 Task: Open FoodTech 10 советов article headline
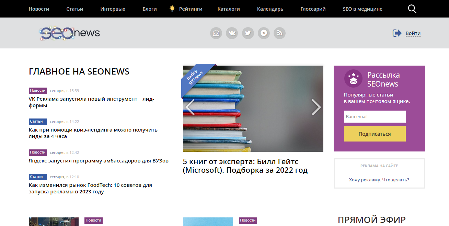(90, 188)
